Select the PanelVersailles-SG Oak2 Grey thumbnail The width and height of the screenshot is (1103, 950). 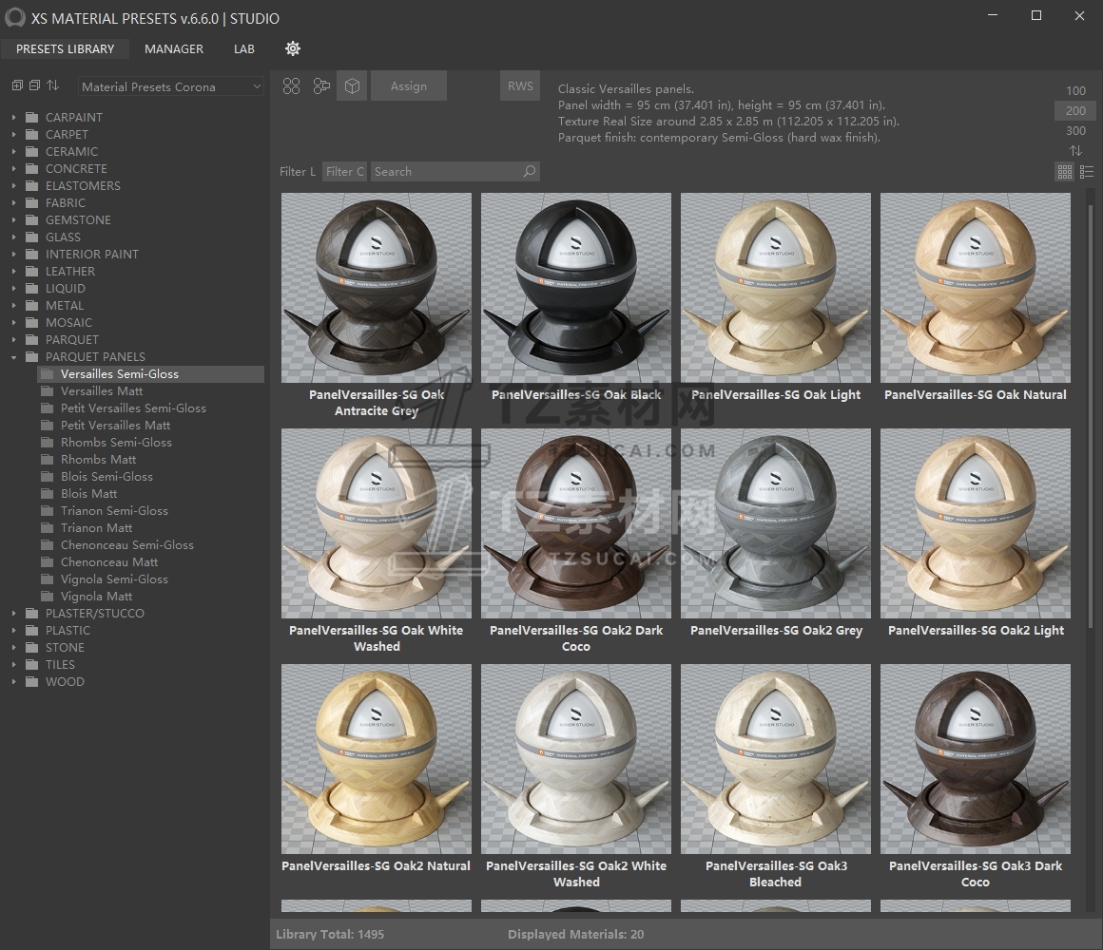point(776,523)
